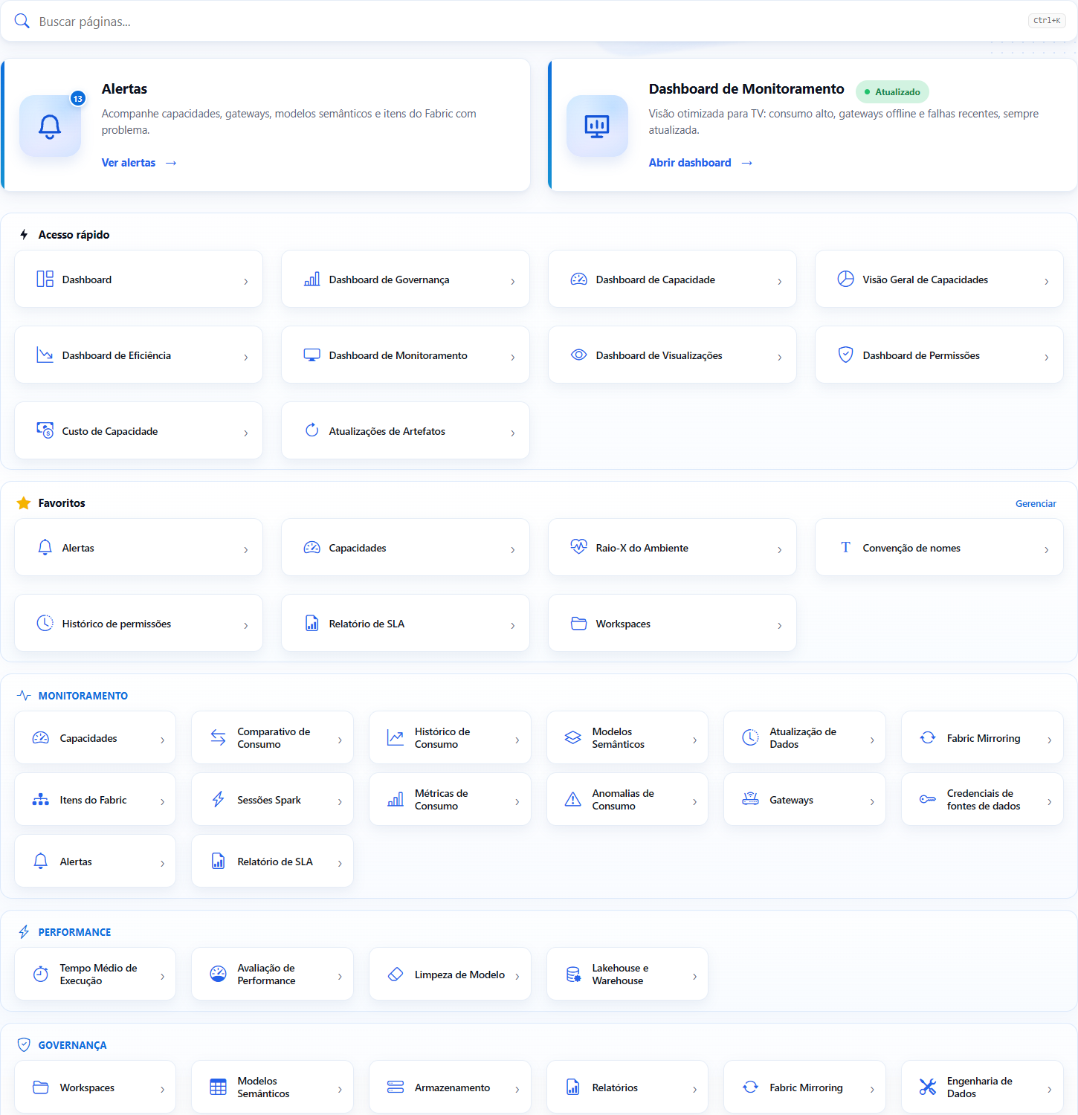
Task: Click the Engenharia de Dados tools icon
Action: click(x=928, y=1087)
